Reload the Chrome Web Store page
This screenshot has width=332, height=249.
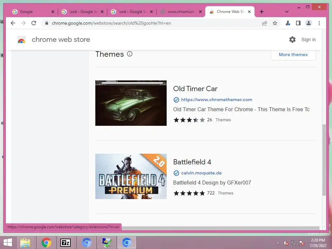pyautogui.click(x=34, y=23)
